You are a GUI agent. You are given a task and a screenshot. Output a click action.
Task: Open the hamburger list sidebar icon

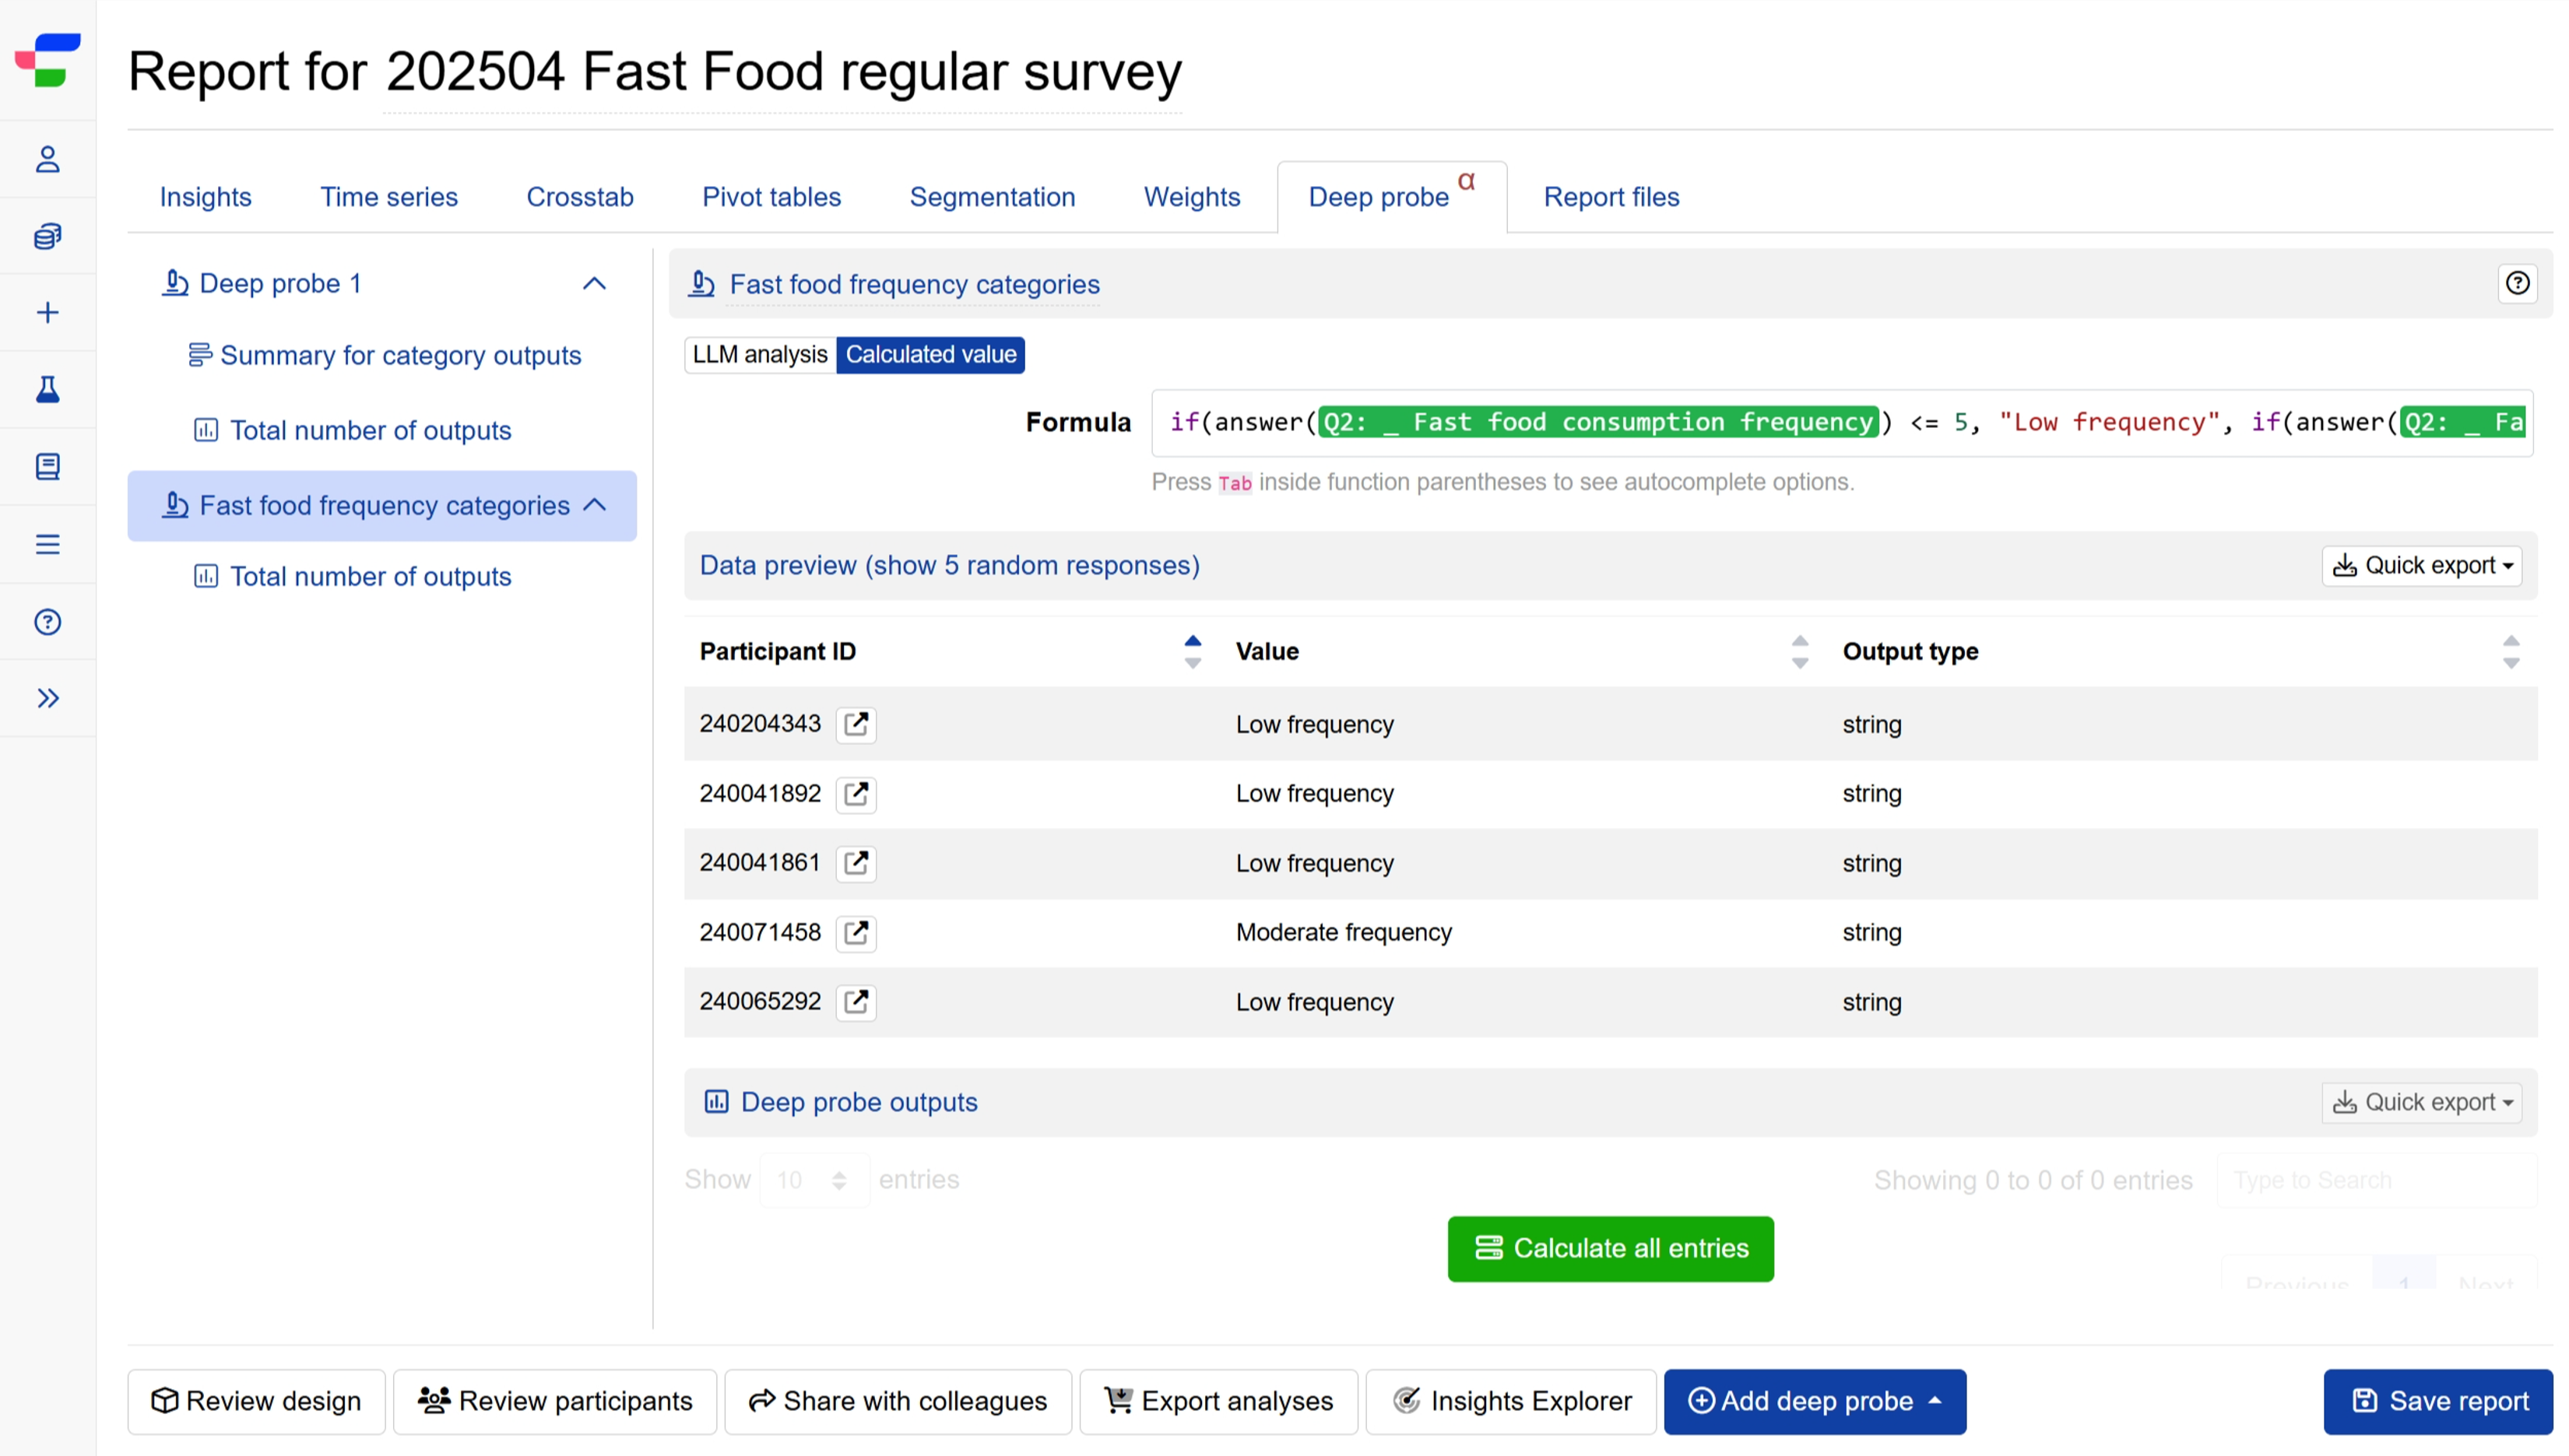[47, 544]
